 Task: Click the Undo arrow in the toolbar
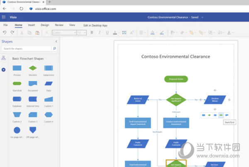(x=5, y=33)
